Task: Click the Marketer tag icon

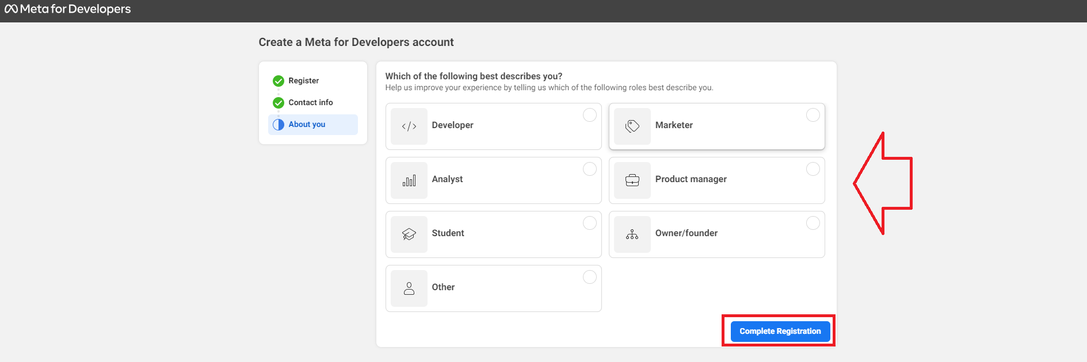Action: tap(632, 126)
